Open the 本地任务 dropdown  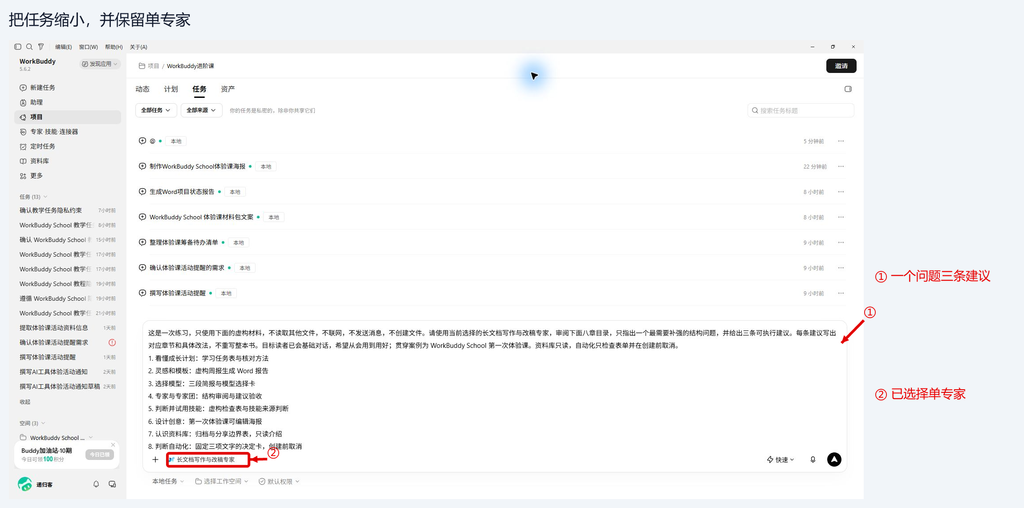click(x=168, y=481)
